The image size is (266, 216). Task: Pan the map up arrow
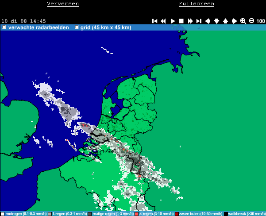pyautogui.click(x=225, y=21)
